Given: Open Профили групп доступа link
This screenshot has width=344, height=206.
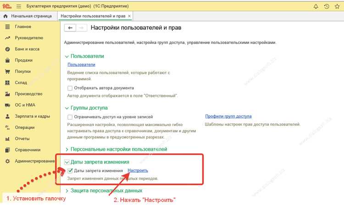Looking at the screenshot, I should click(228, 116).
